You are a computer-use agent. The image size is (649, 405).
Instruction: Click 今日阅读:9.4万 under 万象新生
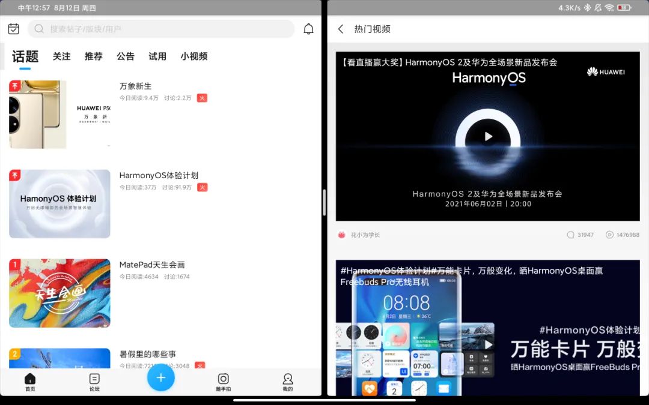(139, 98)
